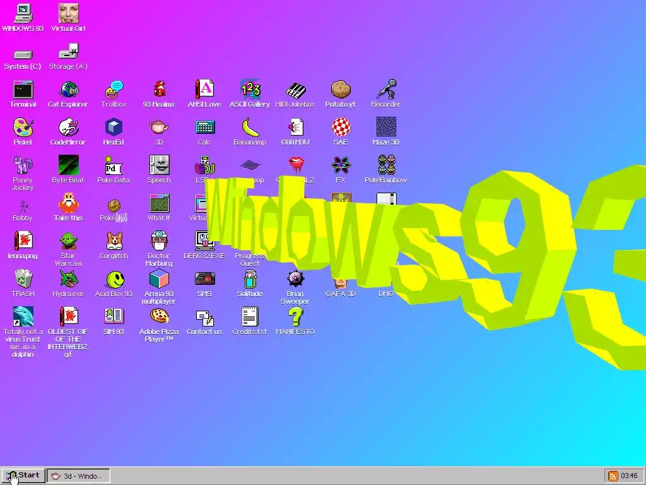Launch the Bananamp banana icon
The image size is (646, 485).
250,128
